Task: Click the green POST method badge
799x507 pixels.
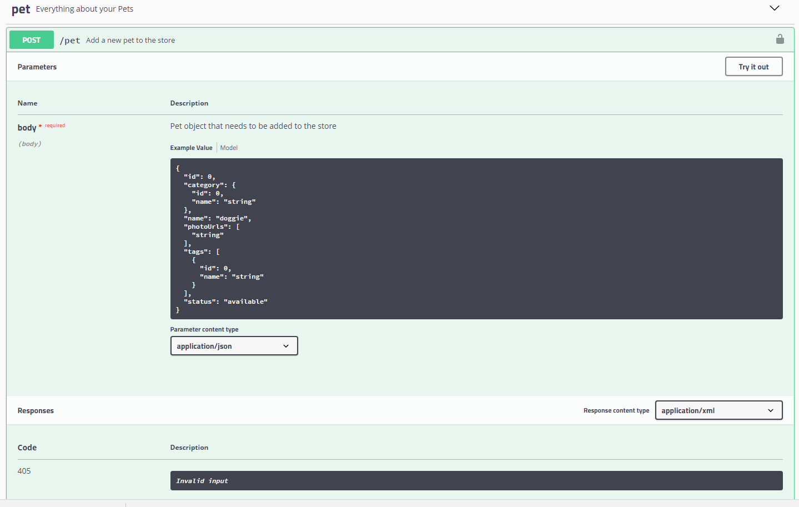Action: [x=31, y=39]
